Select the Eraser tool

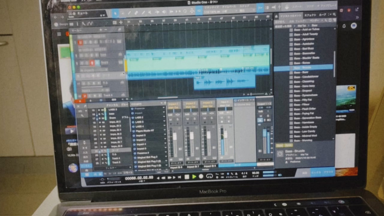click(136, 12)
